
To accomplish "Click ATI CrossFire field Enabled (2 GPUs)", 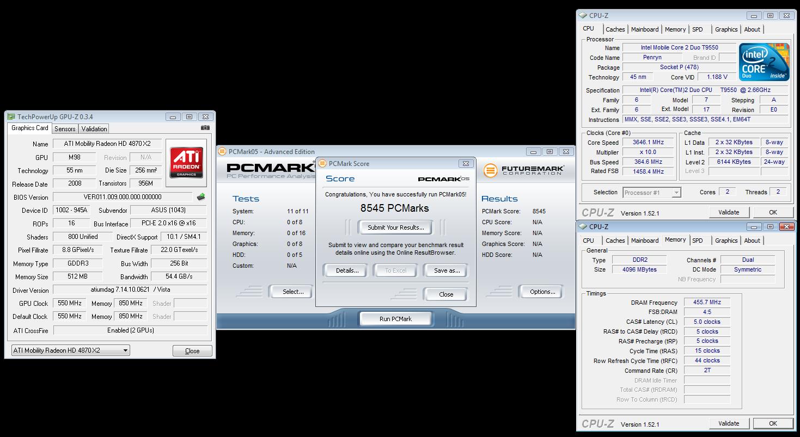I will coord(130,330).
